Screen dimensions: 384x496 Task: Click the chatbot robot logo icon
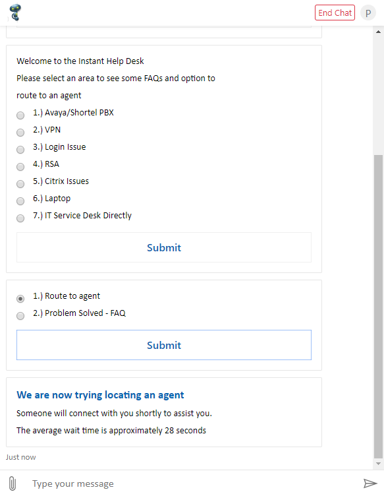tap(15, 13)
